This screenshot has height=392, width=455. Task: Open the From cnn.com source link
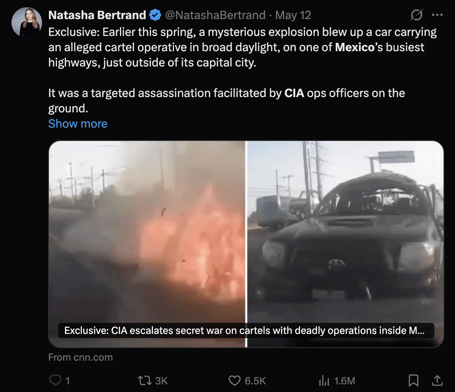[80, 357]
